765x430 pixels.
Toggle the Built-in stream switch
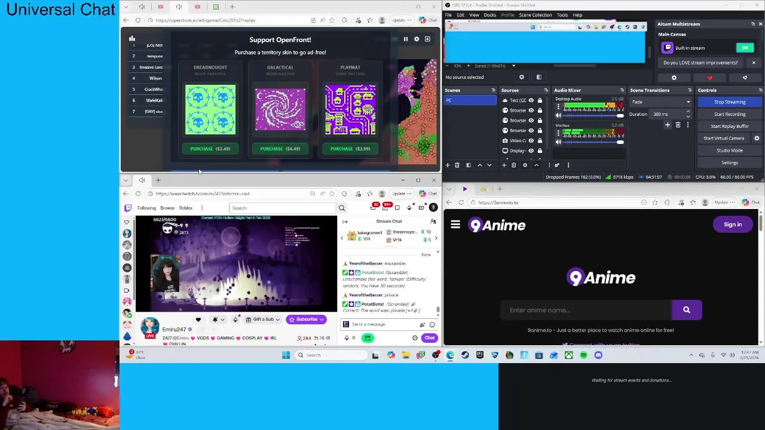pyautogui.click(x=745, y=48)
